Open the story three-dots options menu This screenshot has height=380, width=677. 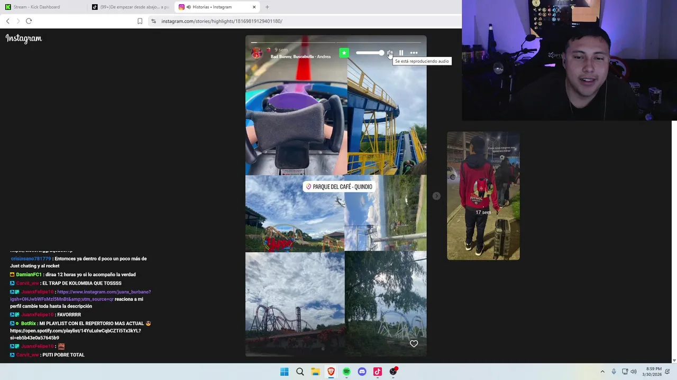tap(414, 53)
